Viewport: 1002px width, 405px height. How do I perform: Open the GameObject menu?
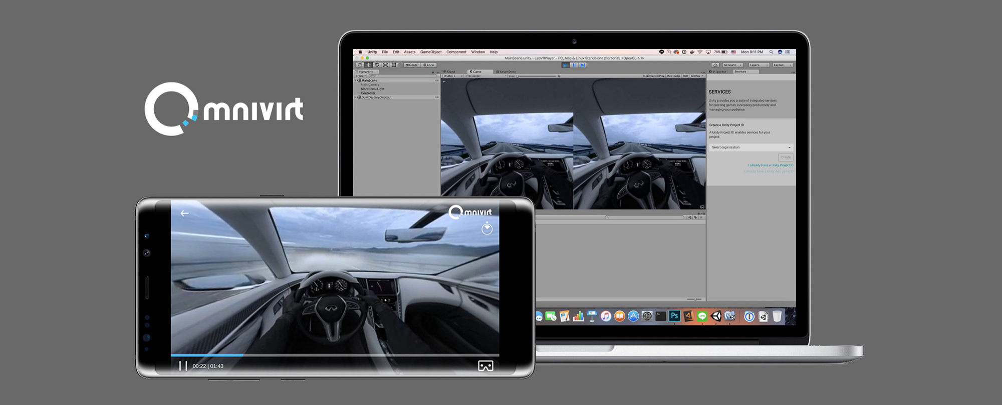tap(431, 52)
